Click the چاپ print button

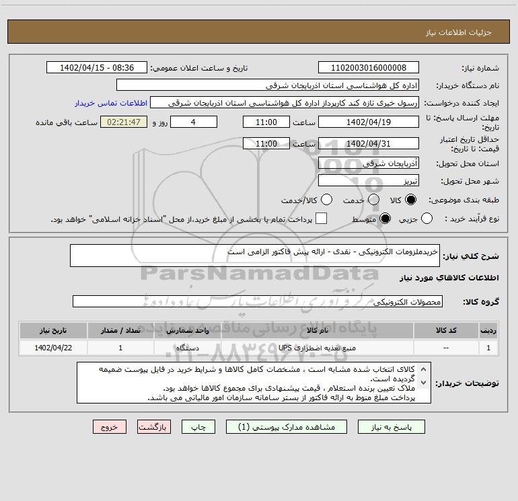198,427
